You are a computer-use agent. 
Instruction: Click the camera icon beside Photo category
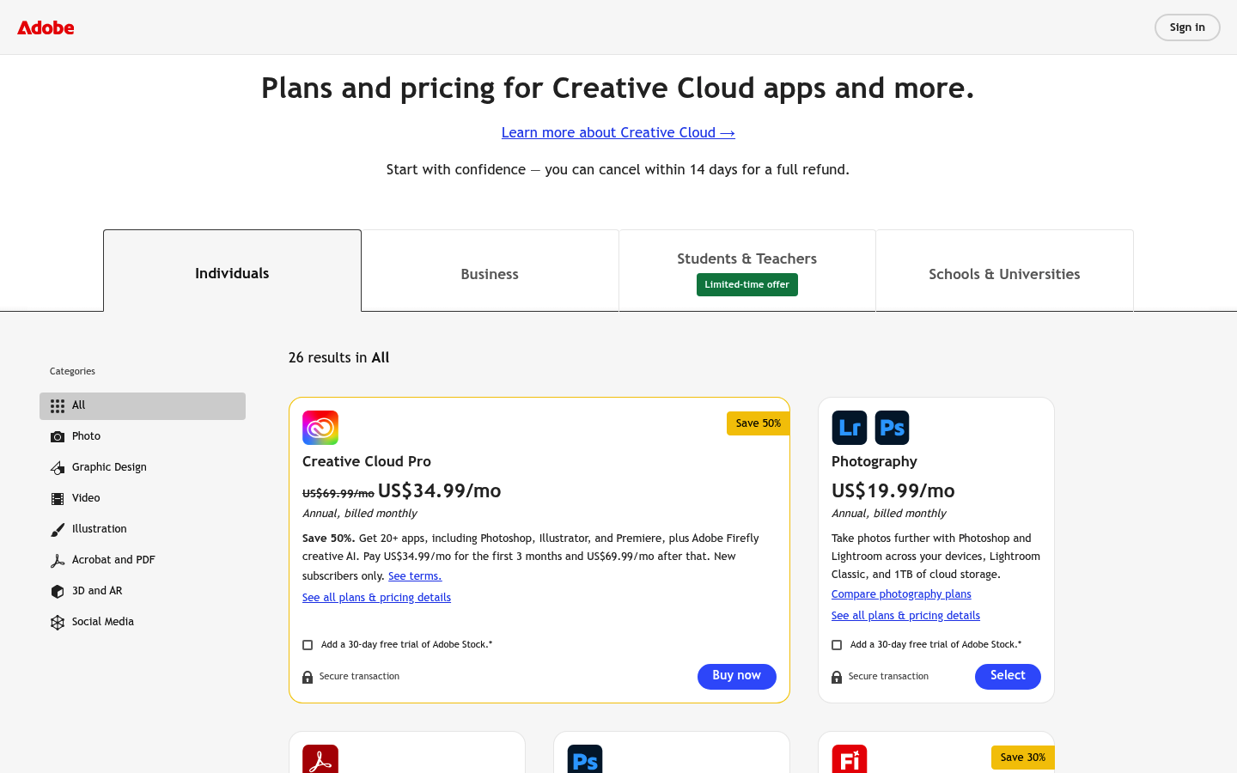tap(58, 437)
